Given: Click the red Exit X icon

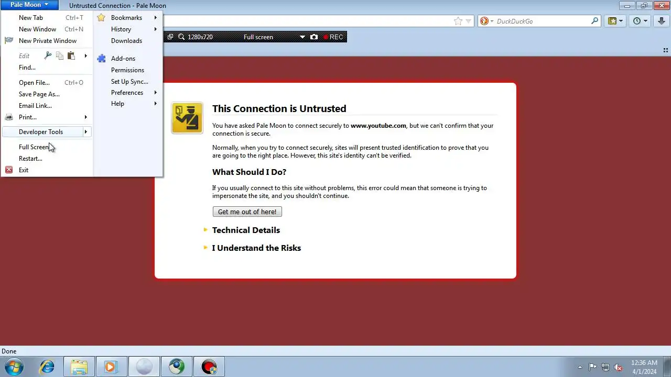Looking at the screenshot, I should pyautogui.click(x=9, y=170).
